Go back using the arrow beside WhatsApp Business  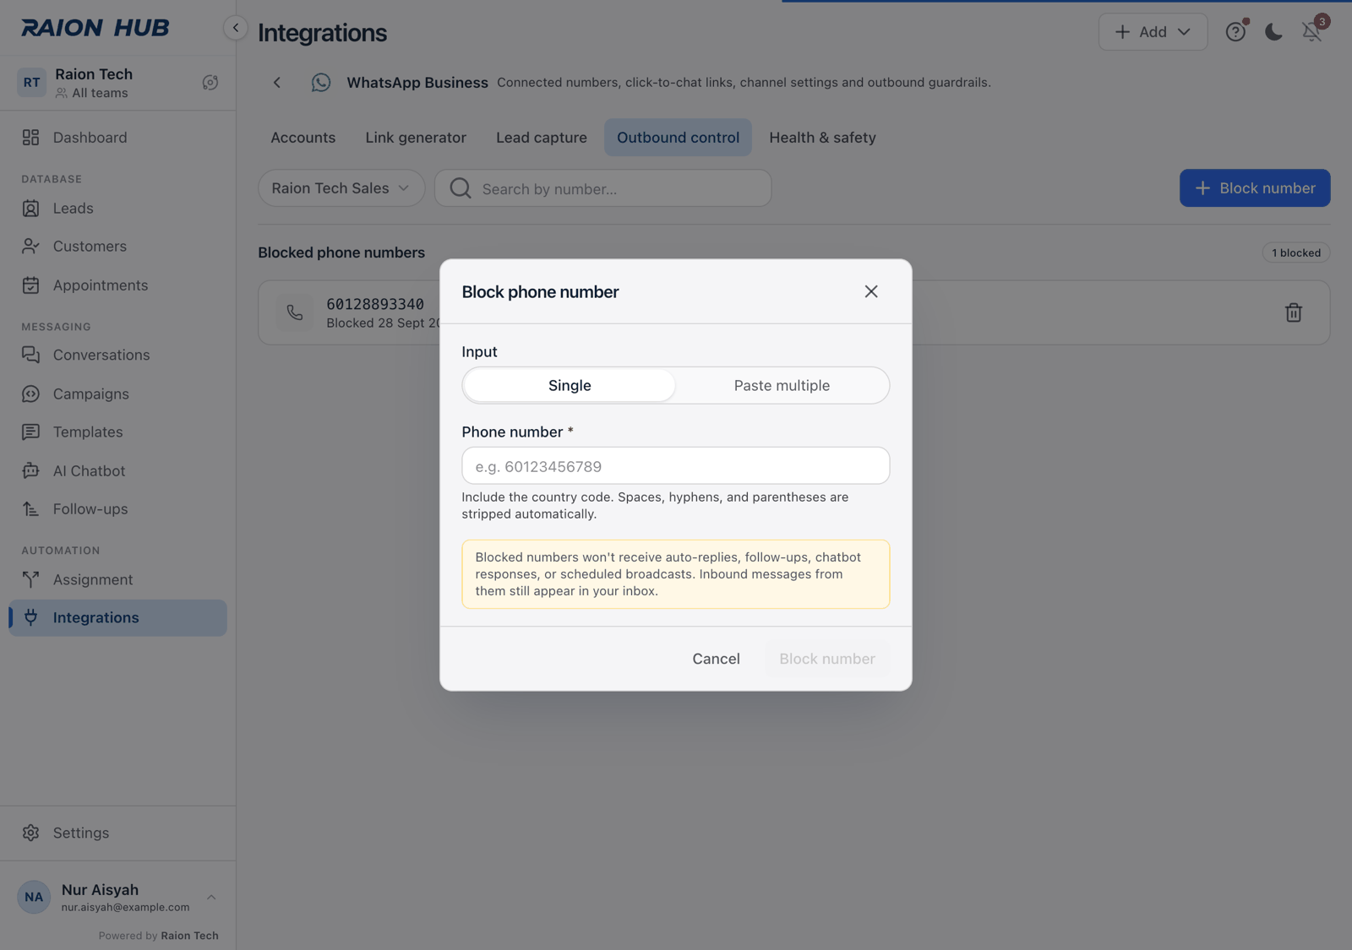point(277,83)
